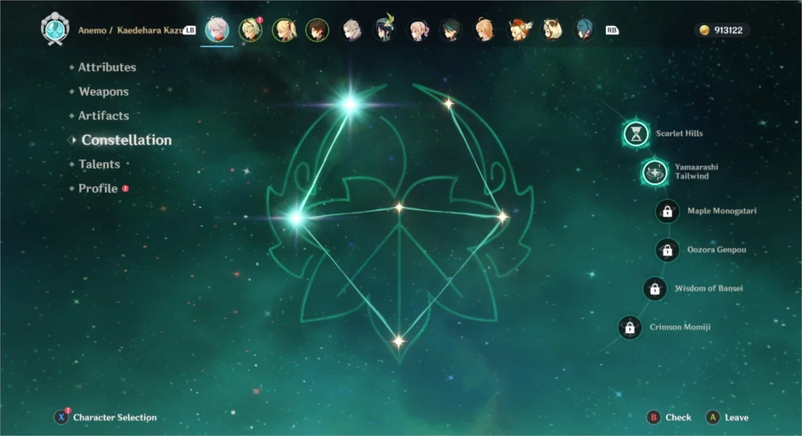Click the A Leave button
Viewport: 802px width, 436px height.
coord(728,418)
